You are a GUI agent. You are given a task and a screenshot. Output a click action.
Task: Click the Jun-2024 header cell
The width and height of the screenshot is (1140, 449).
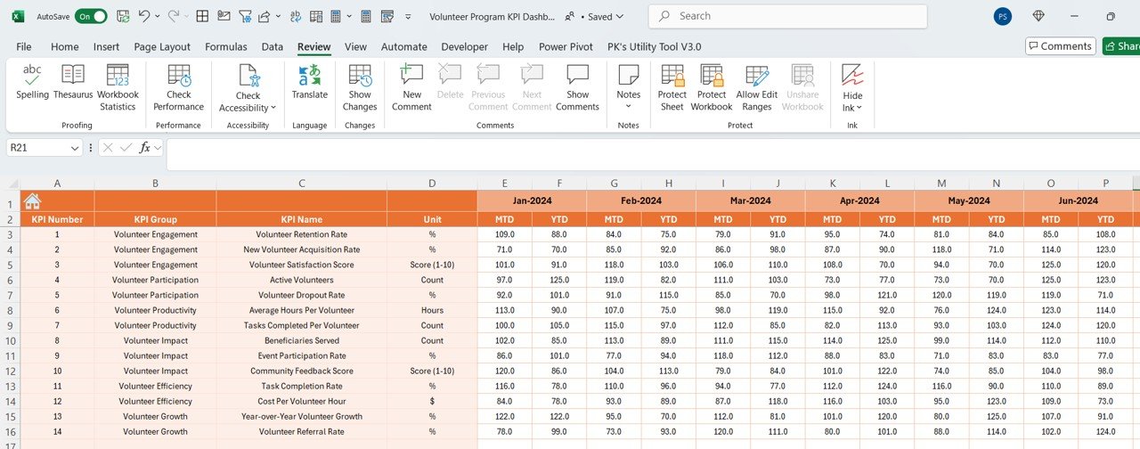1077,201
